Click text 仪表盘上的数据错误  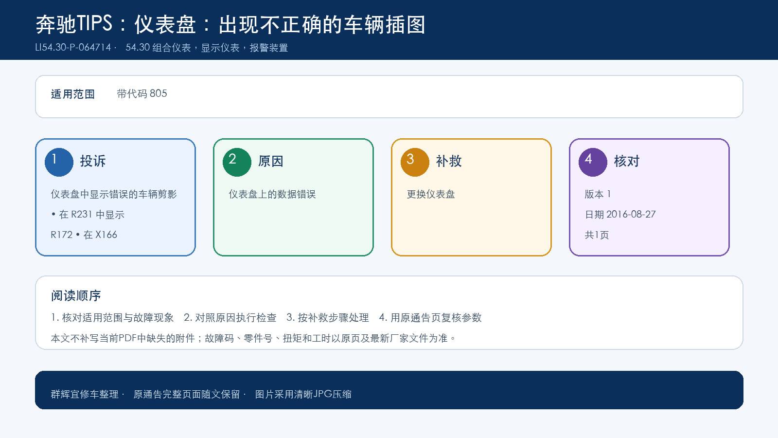coord(272,194)
